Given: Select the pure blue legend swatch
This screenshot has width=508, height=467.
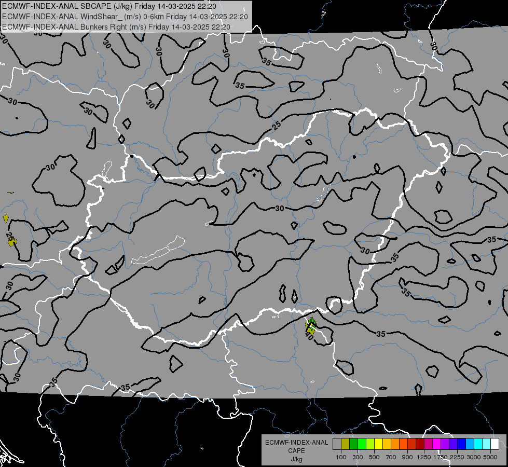Looking at the screenshot, I should click(462, 444).
